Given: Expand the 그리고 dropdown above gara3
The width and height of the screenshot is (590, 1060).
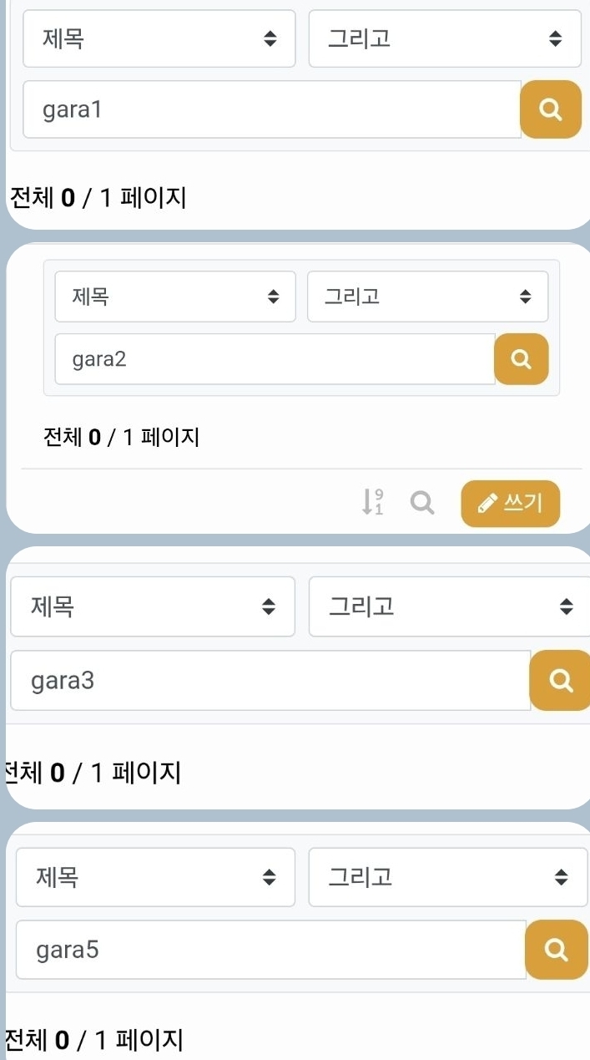Looking at the screenshot, I should tap(449, 606).
